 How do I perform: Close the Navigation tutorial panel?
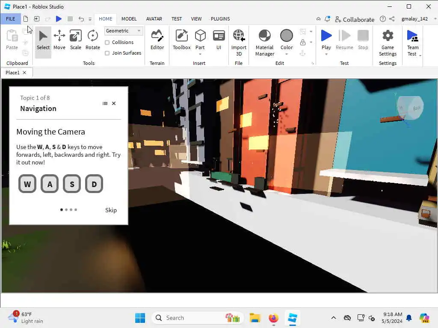114,103
